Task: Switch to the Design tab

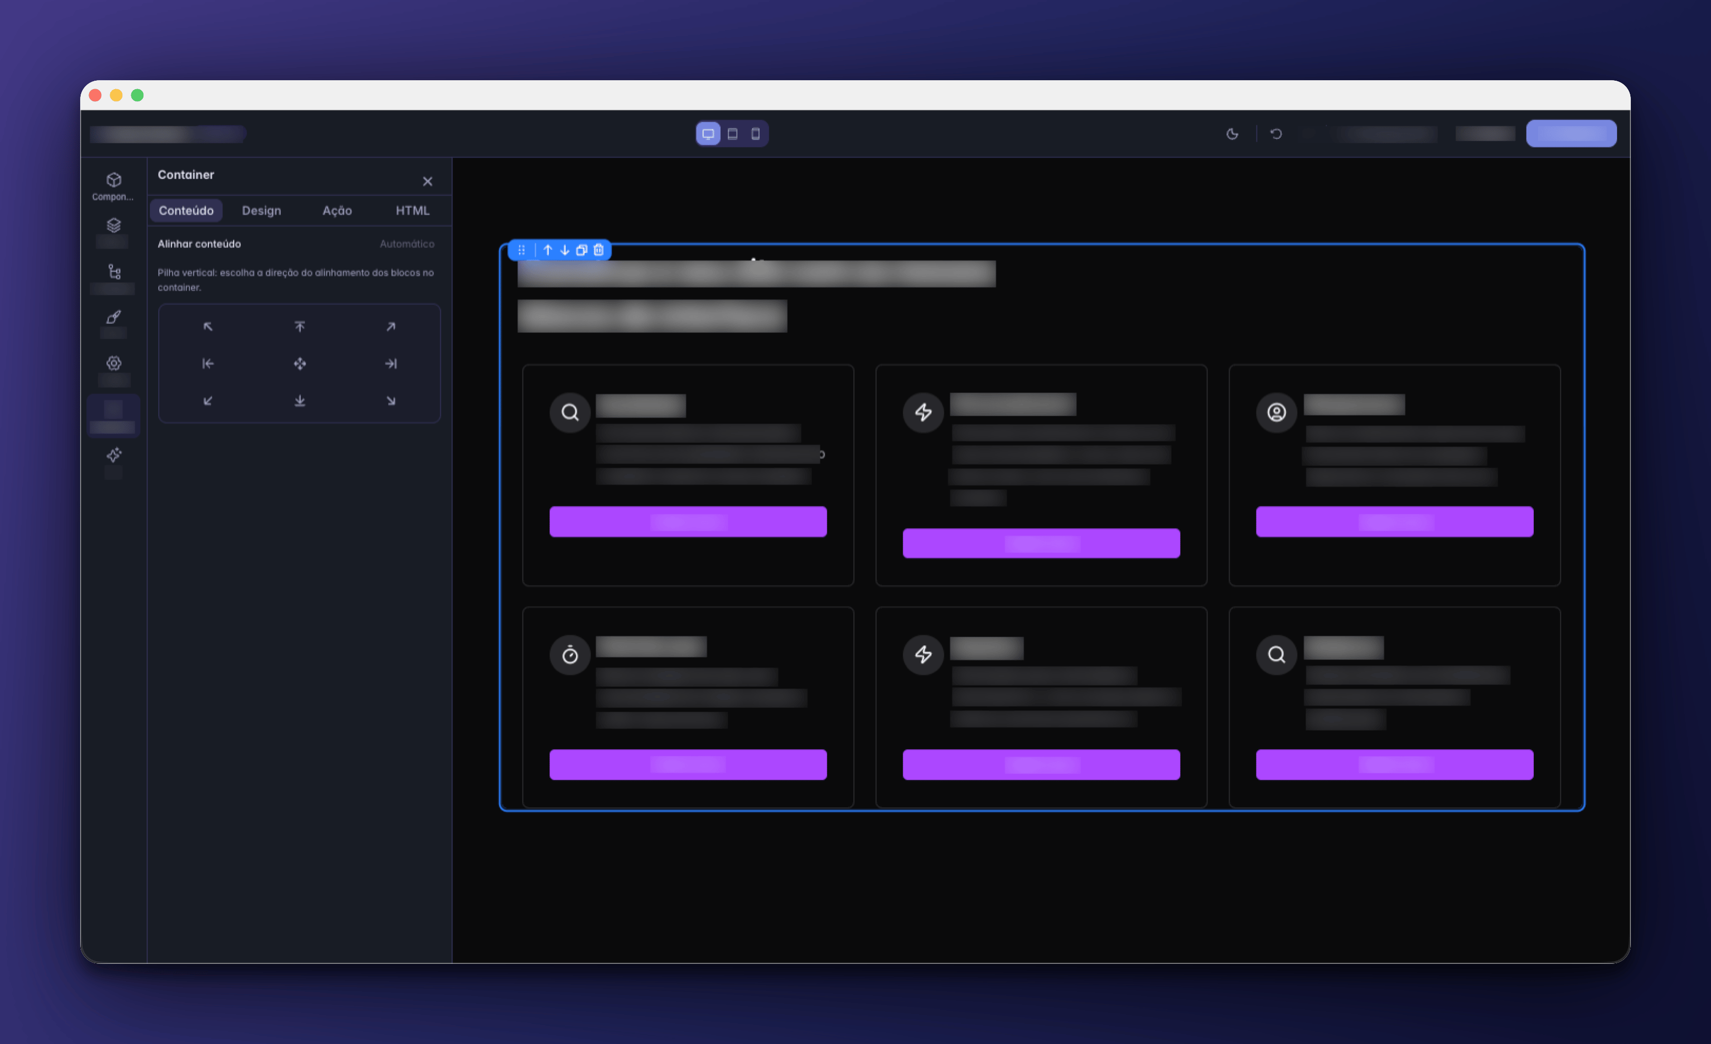Action: point(262,210)
